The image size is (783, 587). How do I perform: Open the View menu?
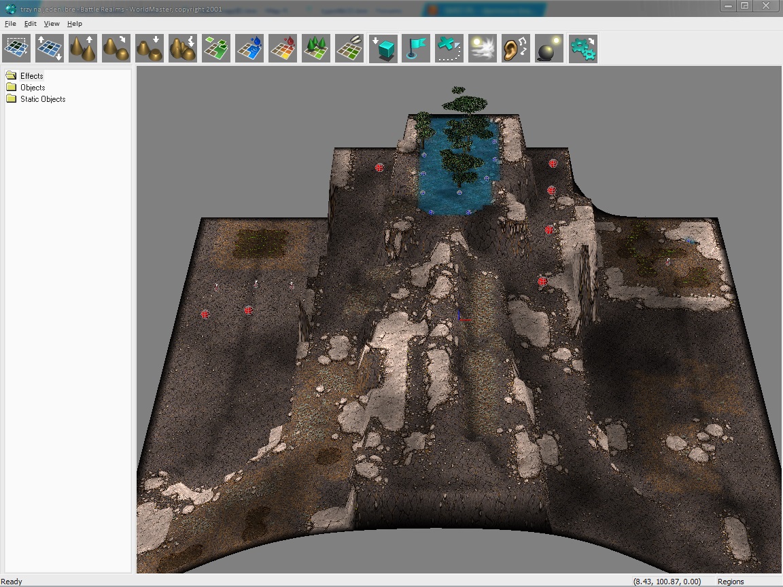pyautogui.click(x=52, y=24)
